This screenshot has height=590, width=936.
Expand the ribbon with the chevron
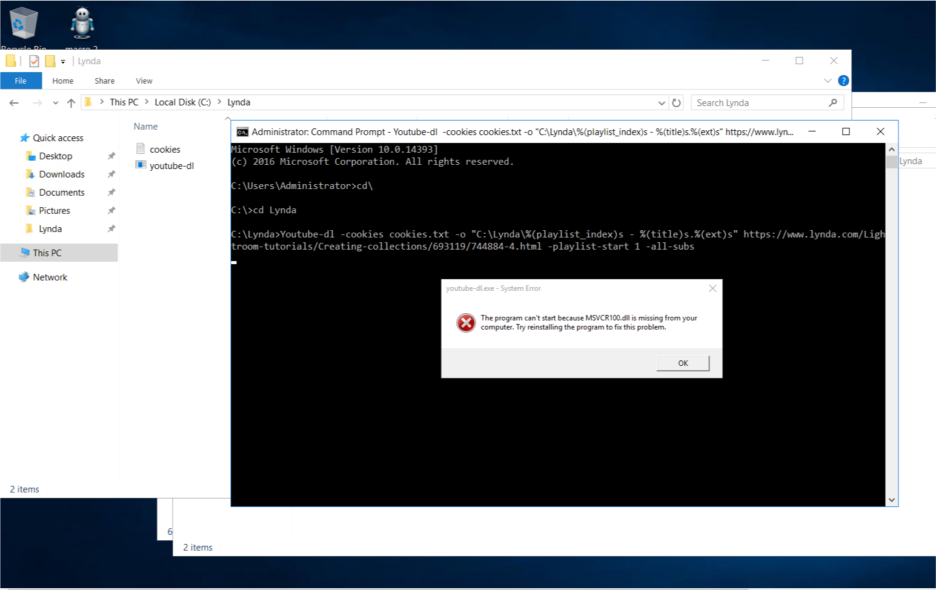(x=828, y=81)
